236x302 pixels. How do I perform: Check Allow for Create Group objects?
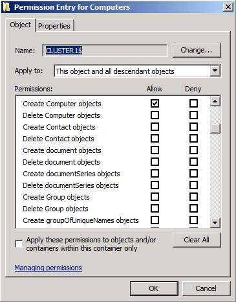(155, 197)
